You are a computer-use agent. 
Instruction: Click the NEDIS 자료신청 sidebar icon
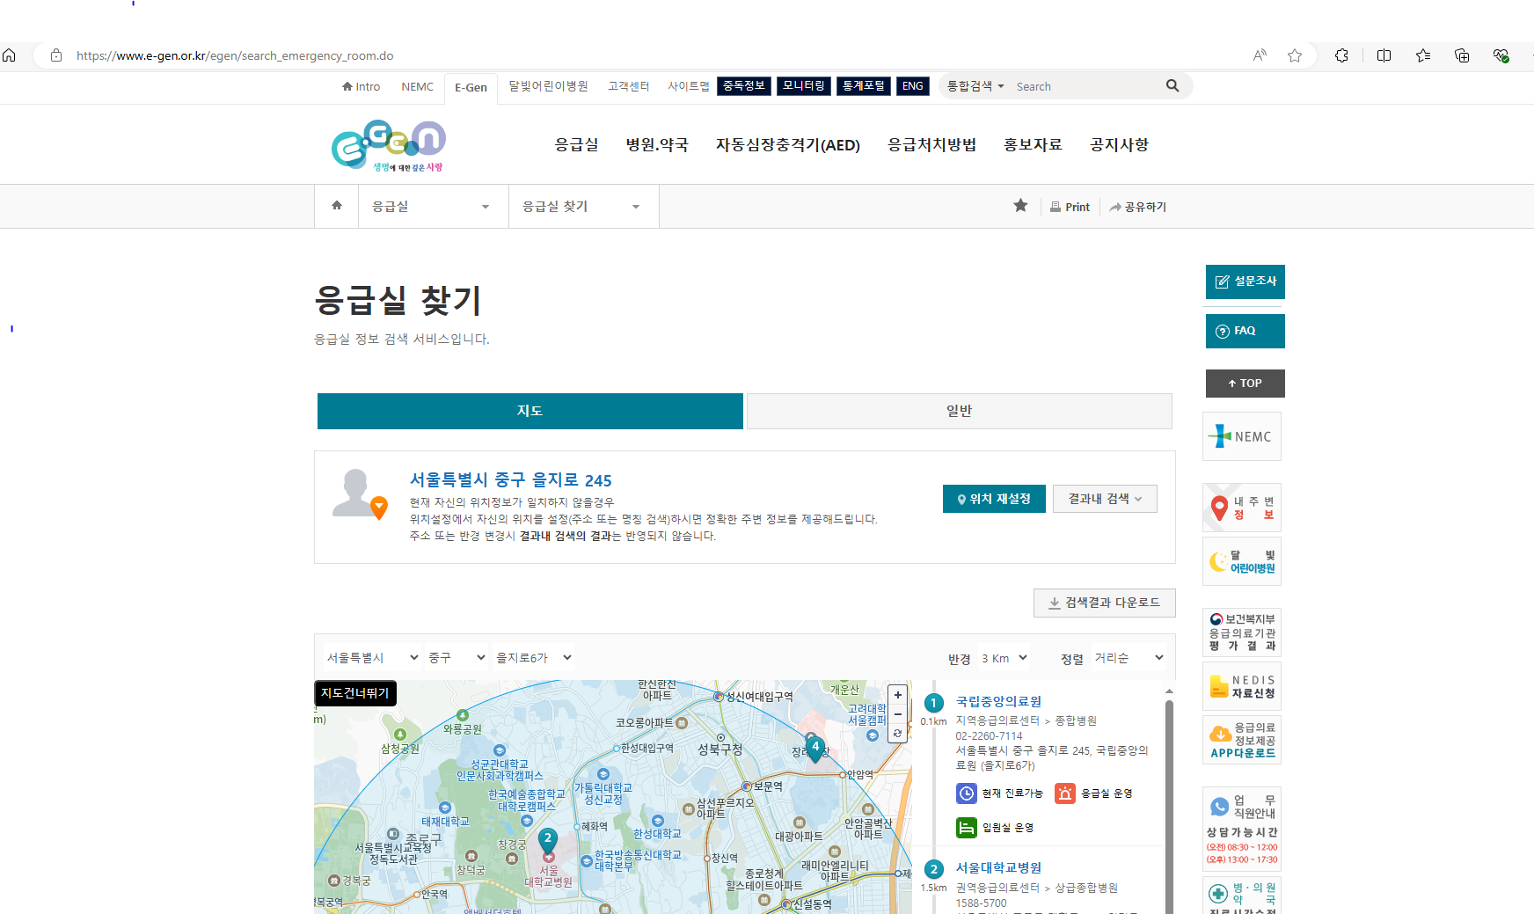tap(1241, 685)
